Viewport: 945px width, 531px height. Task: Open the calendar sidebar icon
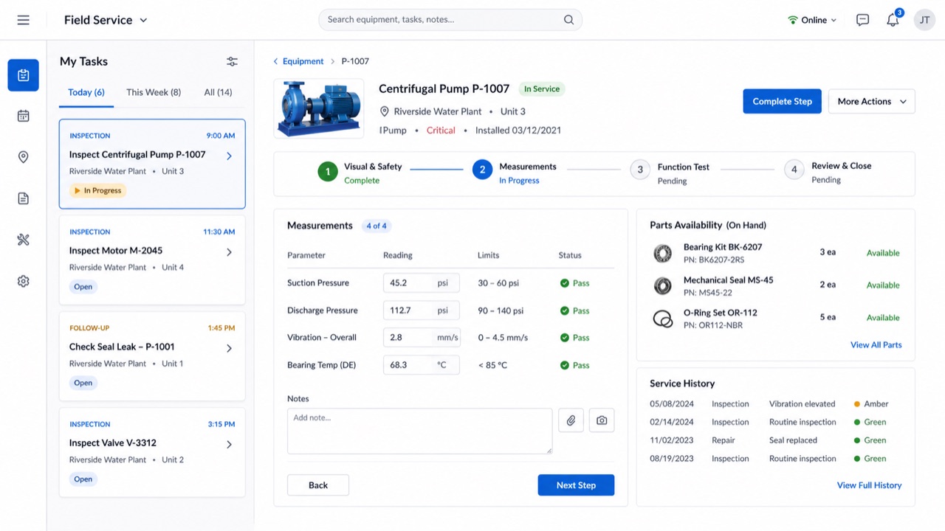[x=24, y=116]
